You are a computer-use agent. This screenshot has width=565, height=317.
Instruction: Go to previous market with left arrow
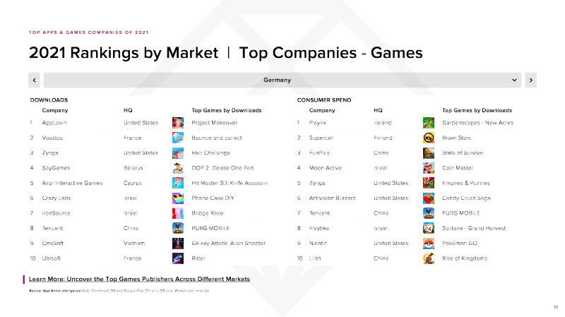[x=34, y=80]
